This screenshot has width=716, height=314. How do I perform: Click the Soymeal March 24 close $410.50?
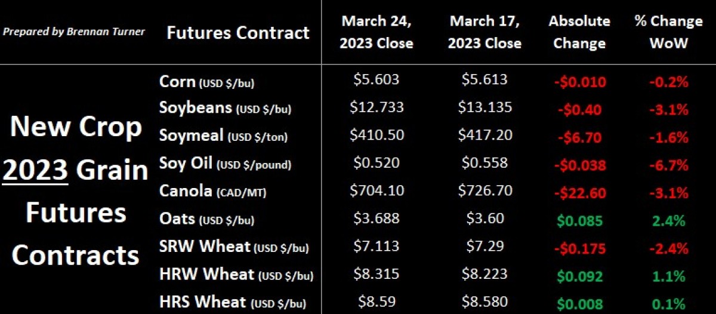376,135
